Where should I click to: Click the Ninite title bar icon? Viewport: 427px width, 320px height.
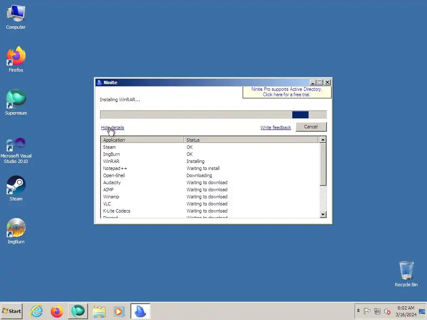(x=99, y=82)
